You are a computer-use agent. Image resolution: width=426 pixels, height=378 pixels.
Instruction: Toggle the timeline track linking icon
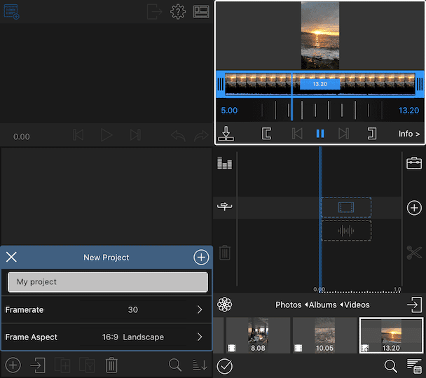click(224, 206)
